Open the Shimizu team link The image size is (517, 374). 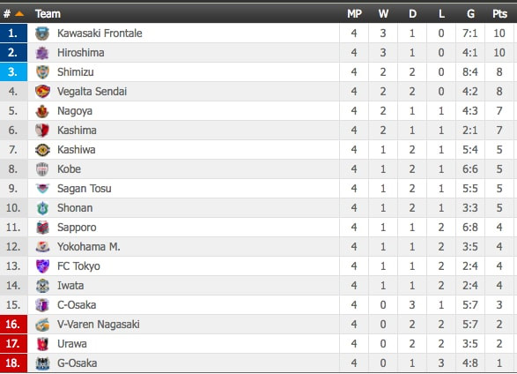click(x=76, y=72)
